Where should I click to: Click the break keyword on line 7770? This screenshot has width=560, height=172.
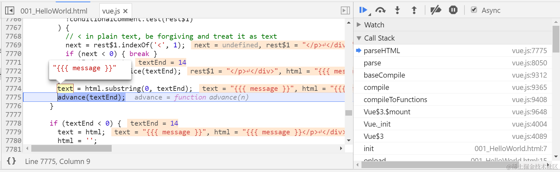pos(139,54)
